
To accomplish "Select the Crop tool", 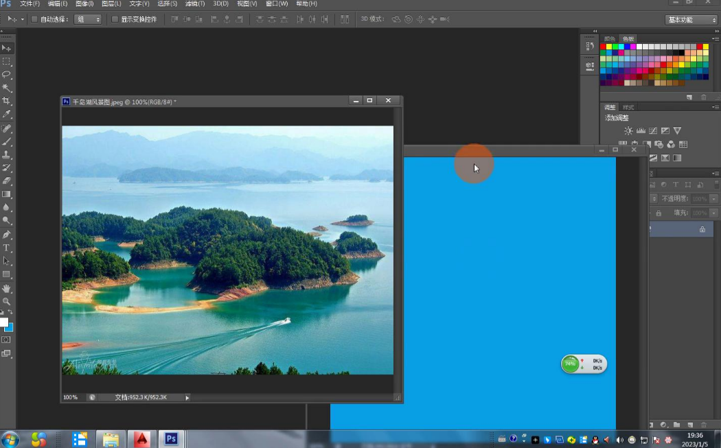I will [x=6, y=101].
